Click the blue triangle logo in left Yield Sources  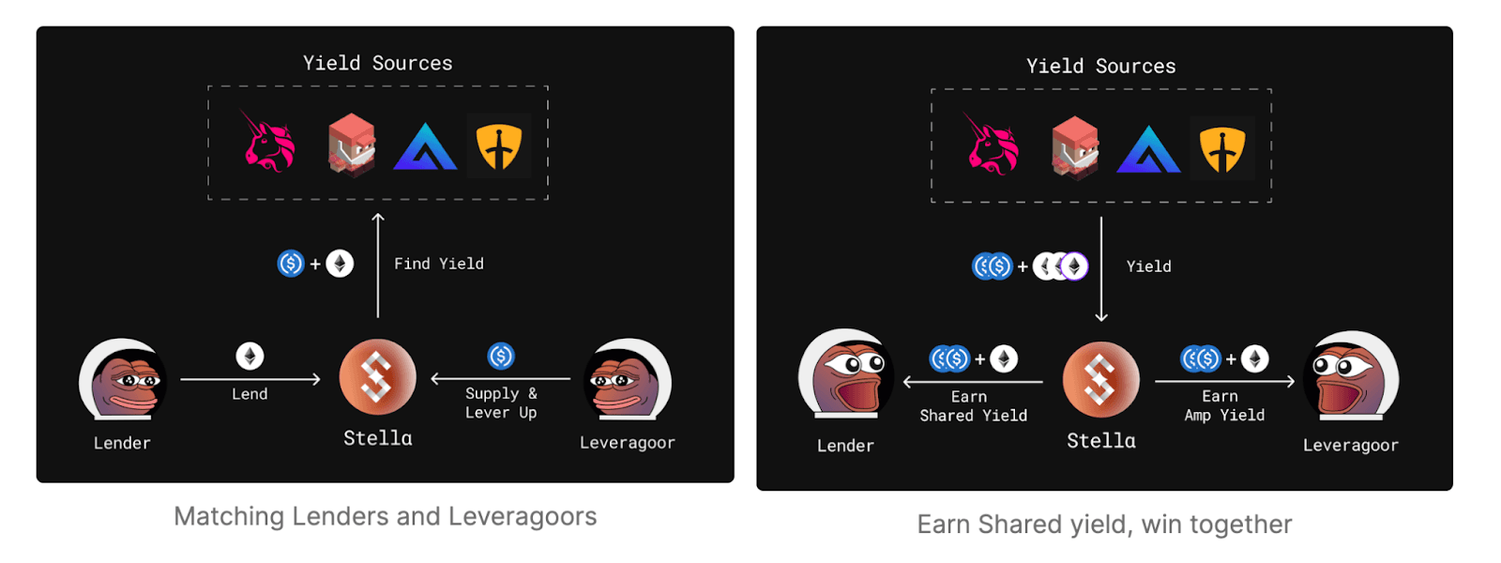tap(425, 146)
